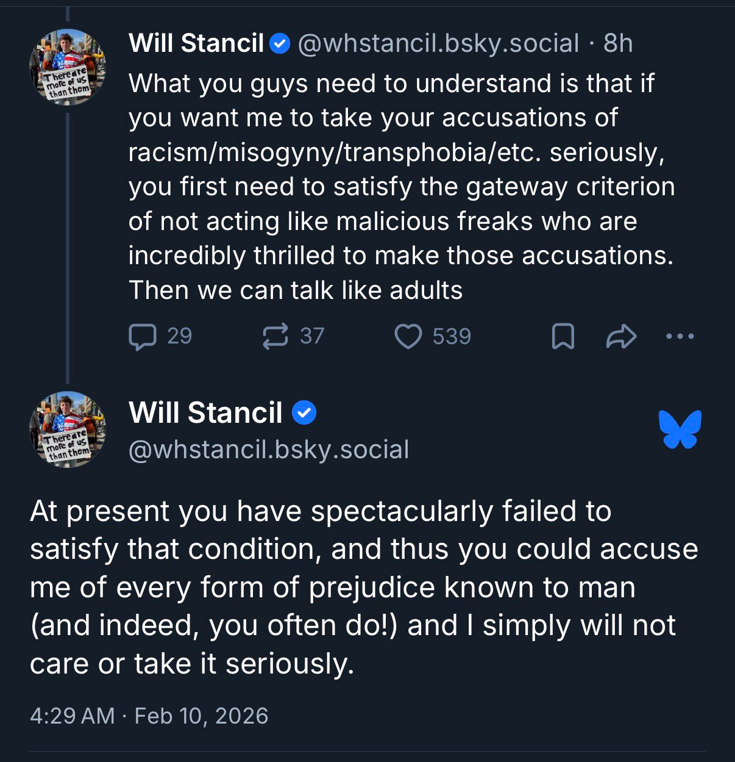Viewport: 735px width, 762px height.
Task: Open the three-dot more options menu
Action: pyautogui.click(x=680, y=336)
